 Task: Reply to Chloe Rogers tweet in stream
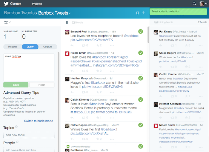pyautogui.click(x=72, y=139)
